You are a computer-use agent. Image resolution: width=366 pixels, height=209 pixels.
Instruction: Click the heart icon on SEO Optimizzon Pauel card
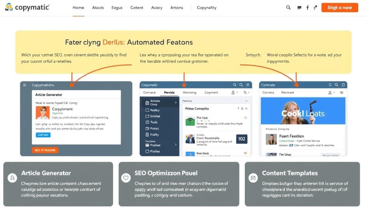[126, 177]
